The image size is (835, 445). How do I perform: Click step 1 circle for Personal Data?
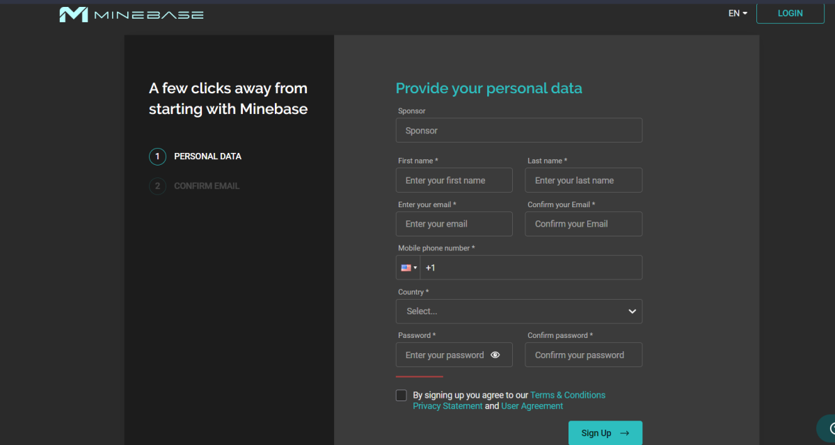157,156
